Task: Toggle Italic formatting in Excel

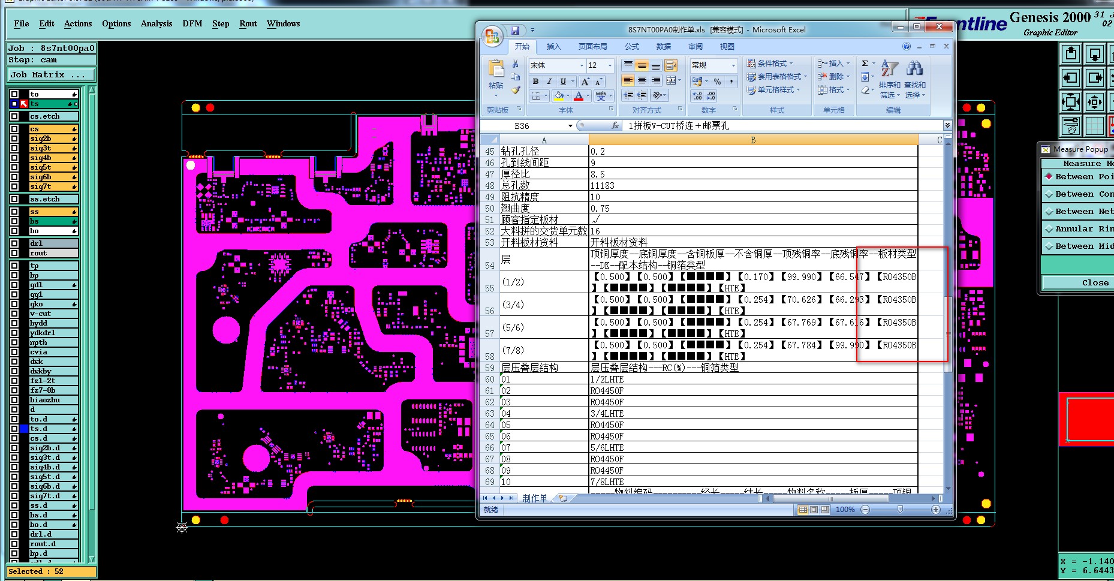Action: pos(549,82)
